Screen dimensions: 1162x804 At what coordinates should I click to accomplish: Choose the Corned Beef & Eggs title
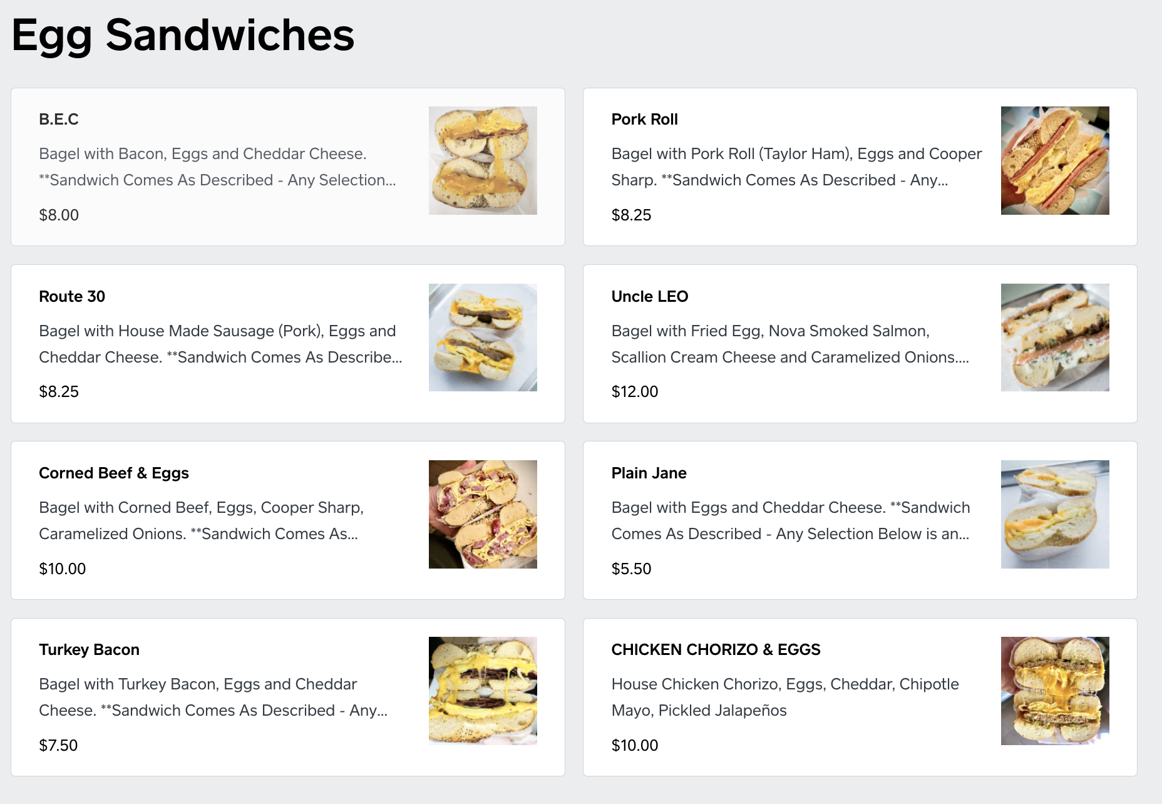pos(114,473)
